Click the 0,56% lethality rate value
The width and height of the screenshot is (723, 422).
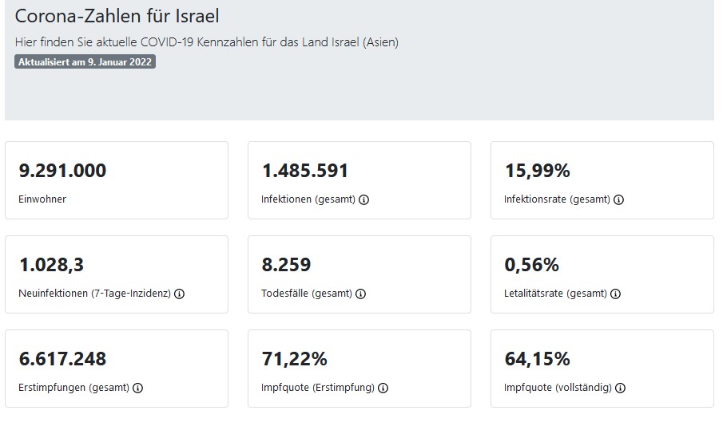532,265
